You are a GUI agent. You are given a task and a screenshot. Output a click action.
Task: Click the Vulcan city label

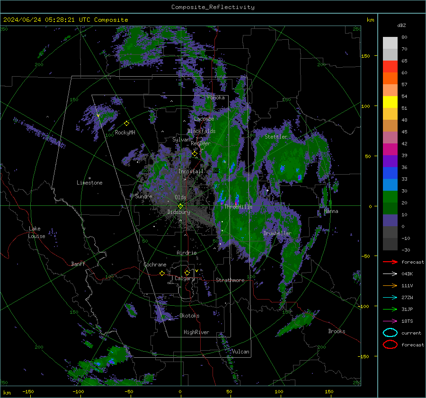240,352
